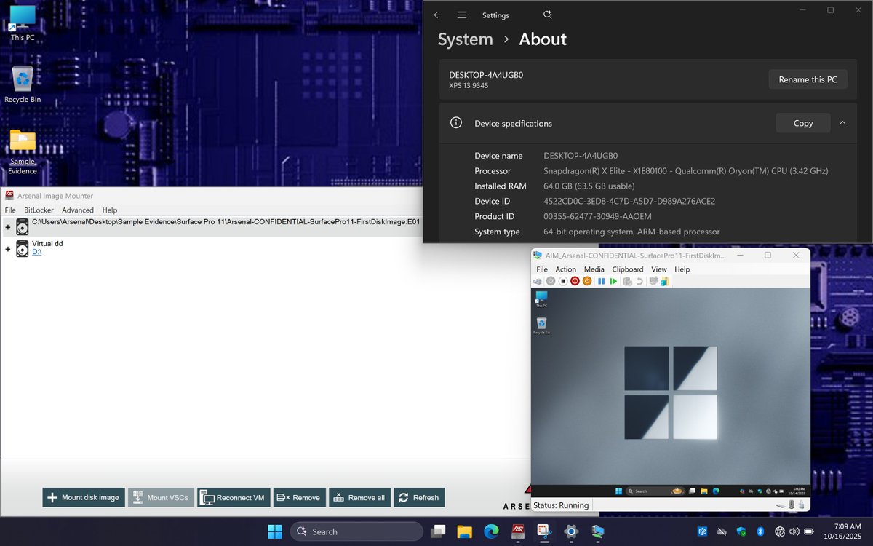Expand the Virtual dd entry

click(x=8, y=249)
